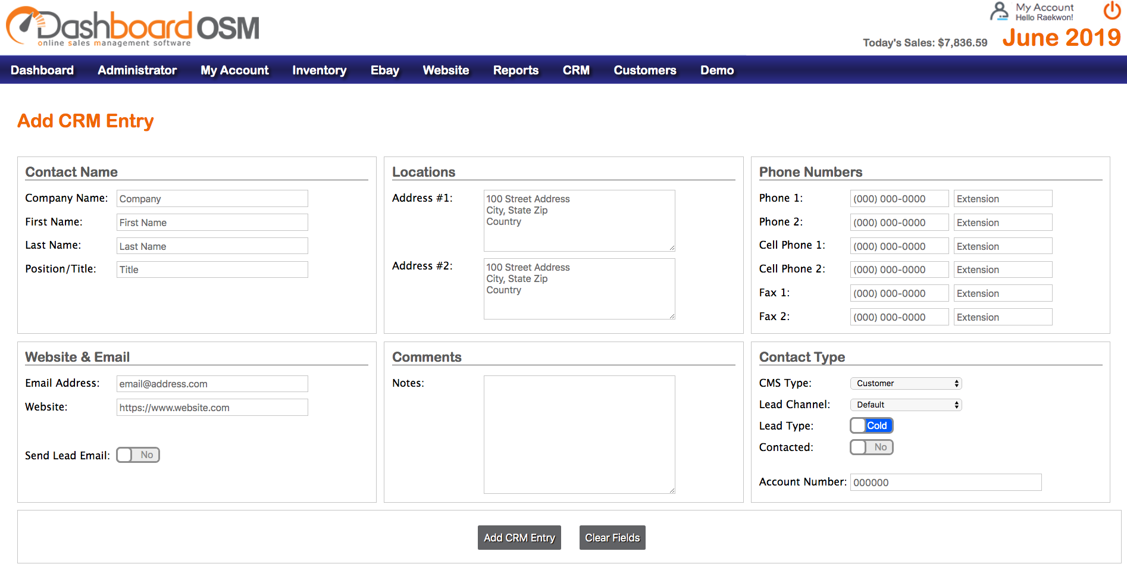The height and width of the screenshot is (570, 1127).
Task: Select the Ebay menu item
Action: [x=385, y=70]
